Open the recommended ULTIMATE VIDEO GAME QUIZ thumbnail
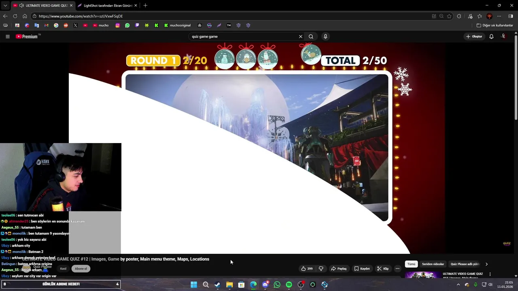 423,275
